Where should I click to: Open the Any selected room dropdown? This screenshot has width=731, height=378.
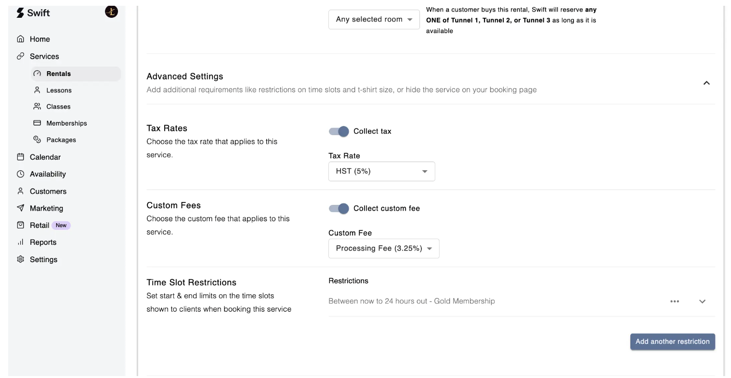(374, 20)
